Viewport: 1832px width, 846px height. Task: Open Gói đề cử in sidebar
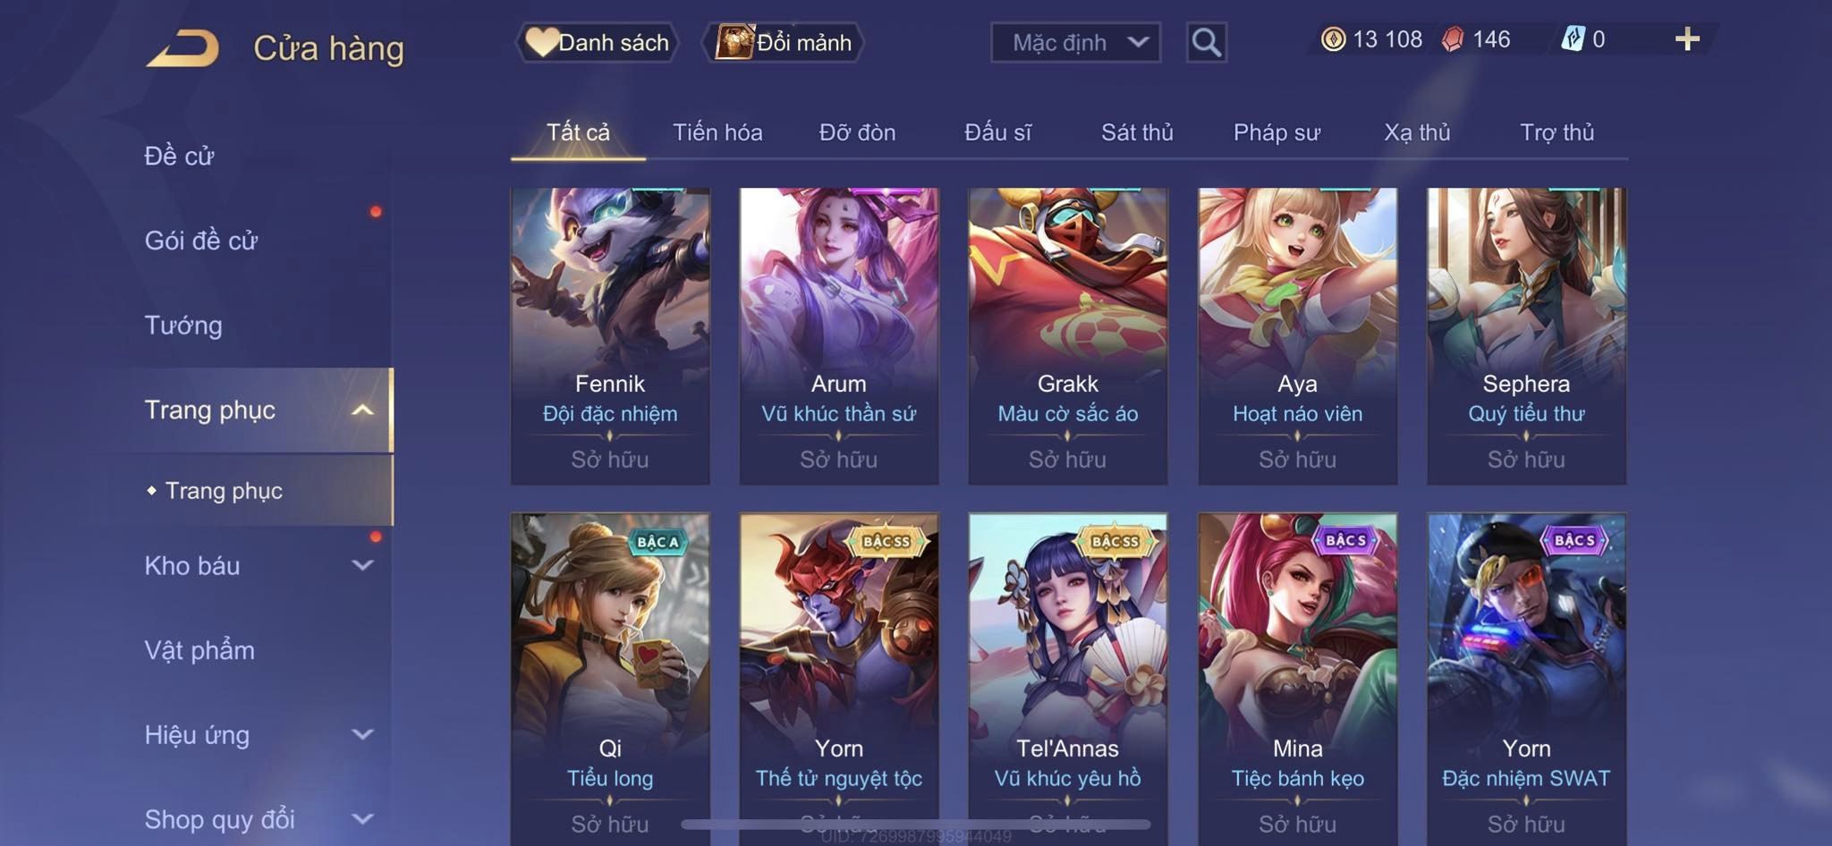(201, 241)
